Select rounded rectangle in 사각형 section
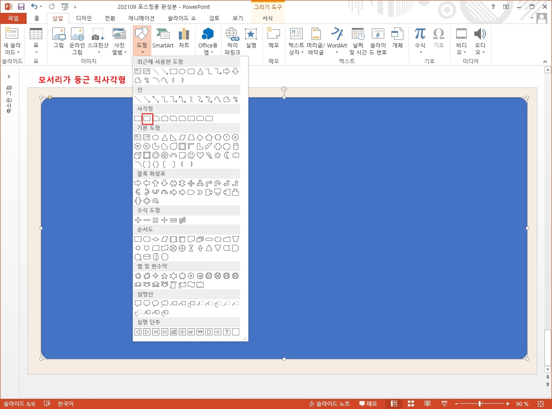The height and width of the screenshot is (409, 552). [x=147, y=118]
